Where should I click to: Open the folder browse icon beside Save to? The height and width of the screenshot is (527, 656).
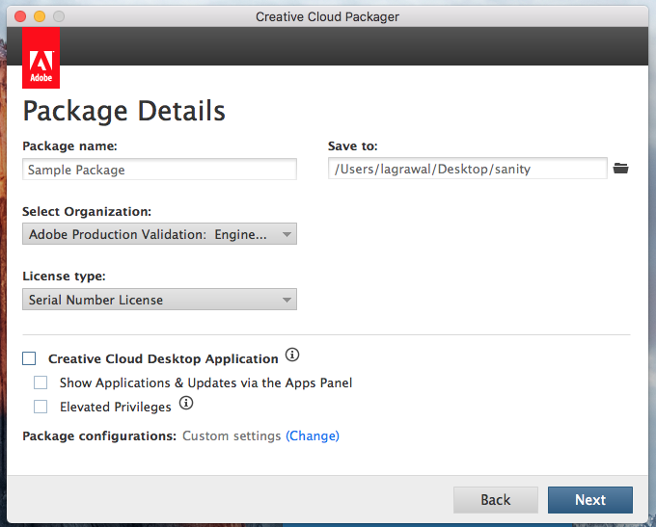pos(620,169)
